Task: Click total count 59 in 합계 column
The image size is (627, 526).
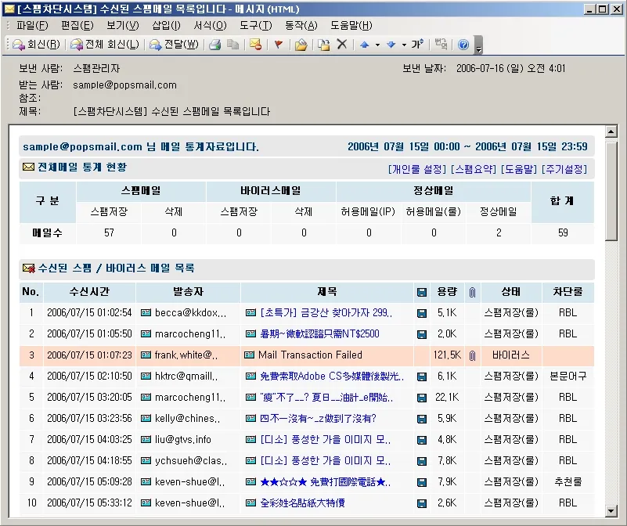Action: pyautogui.click(x=563, y=232)
